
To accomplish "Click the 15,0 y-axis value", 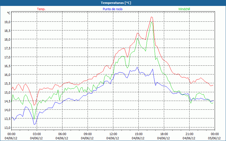I will (x=8, y=92).
